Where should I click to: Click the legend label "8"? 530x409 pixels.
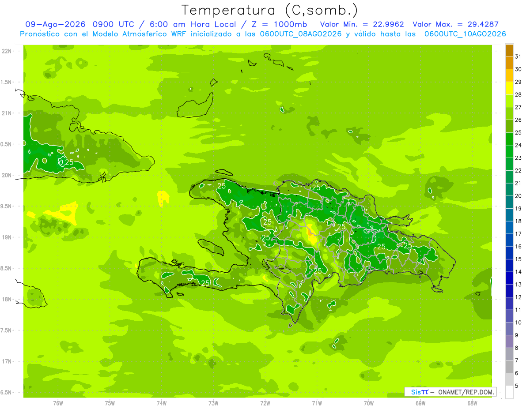pyautogui.click(x=517, y=348)
